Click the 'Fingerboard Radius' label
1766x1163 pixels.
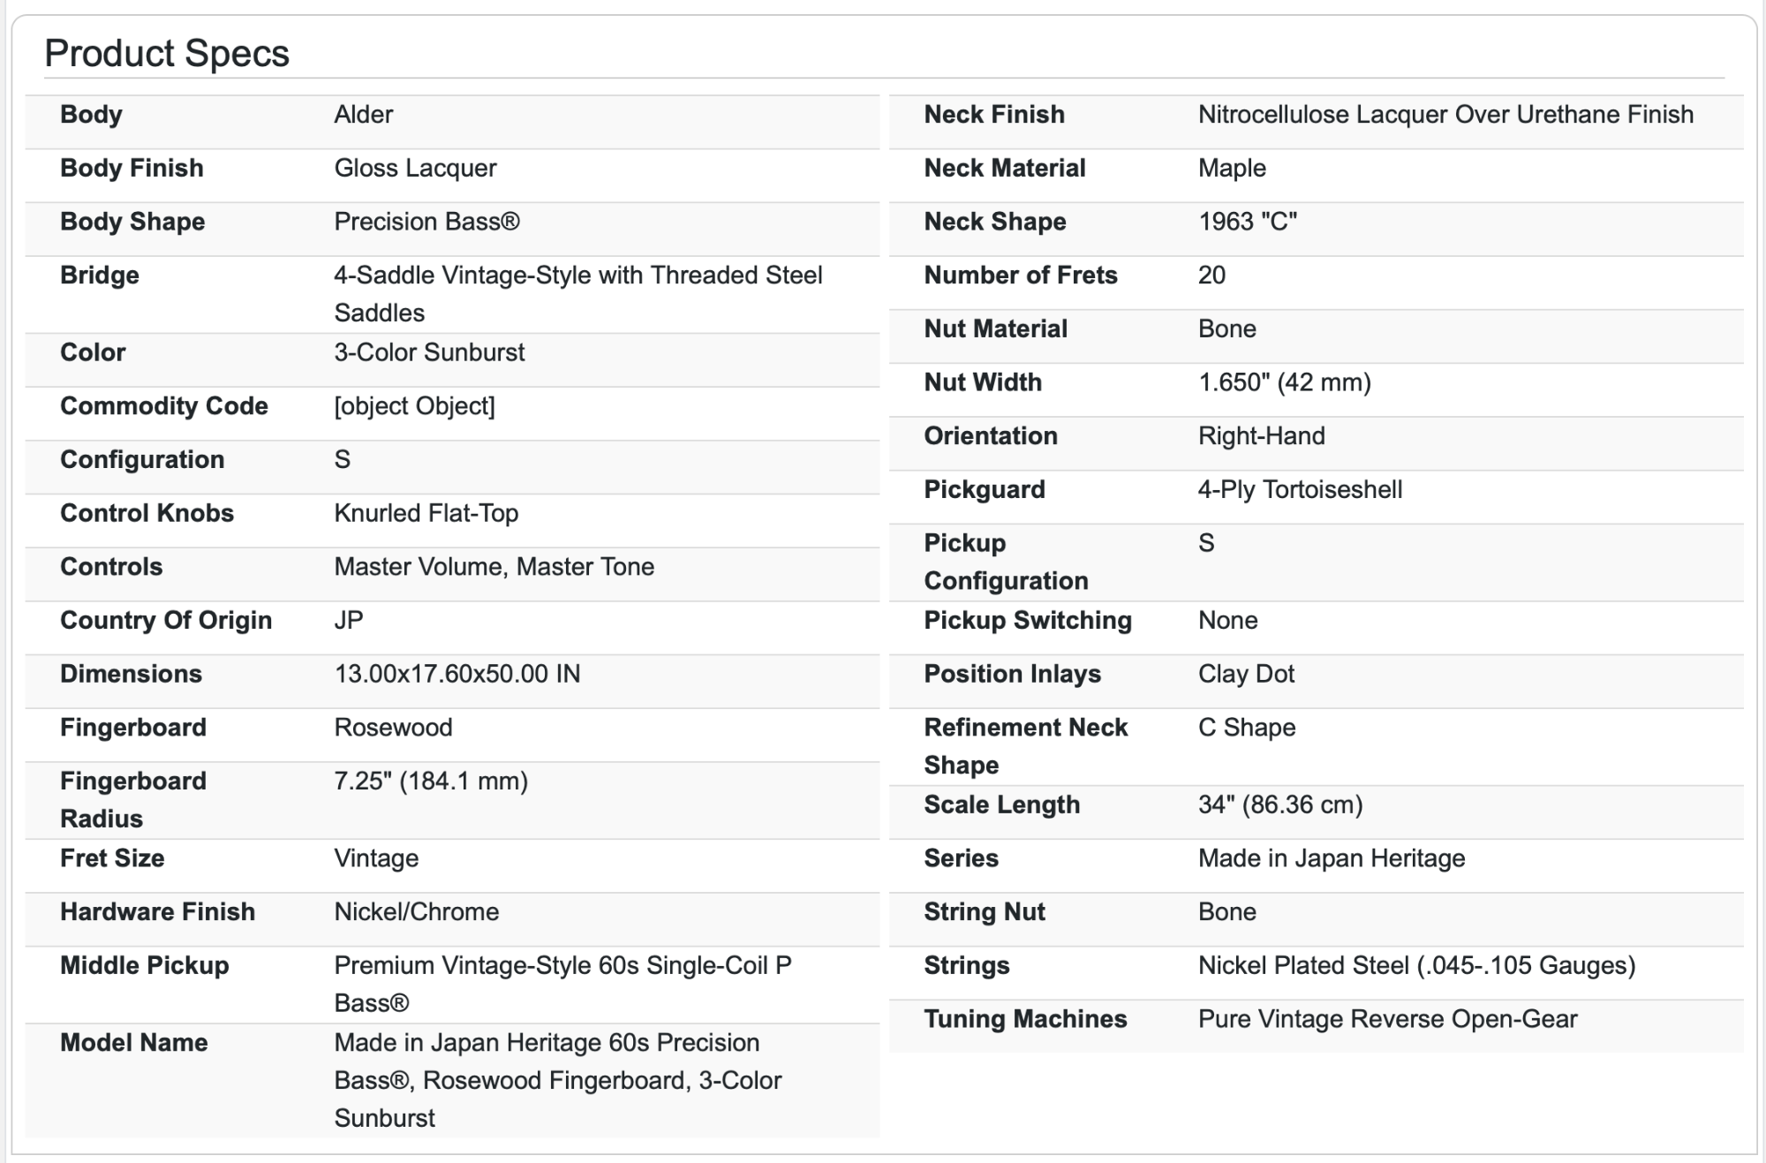click(133, 800)
